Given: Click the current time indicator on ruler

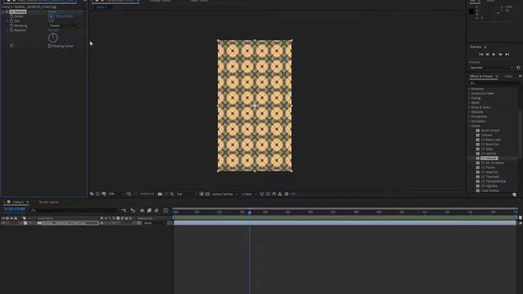Looking at the screenshot, I should [249, 212].
